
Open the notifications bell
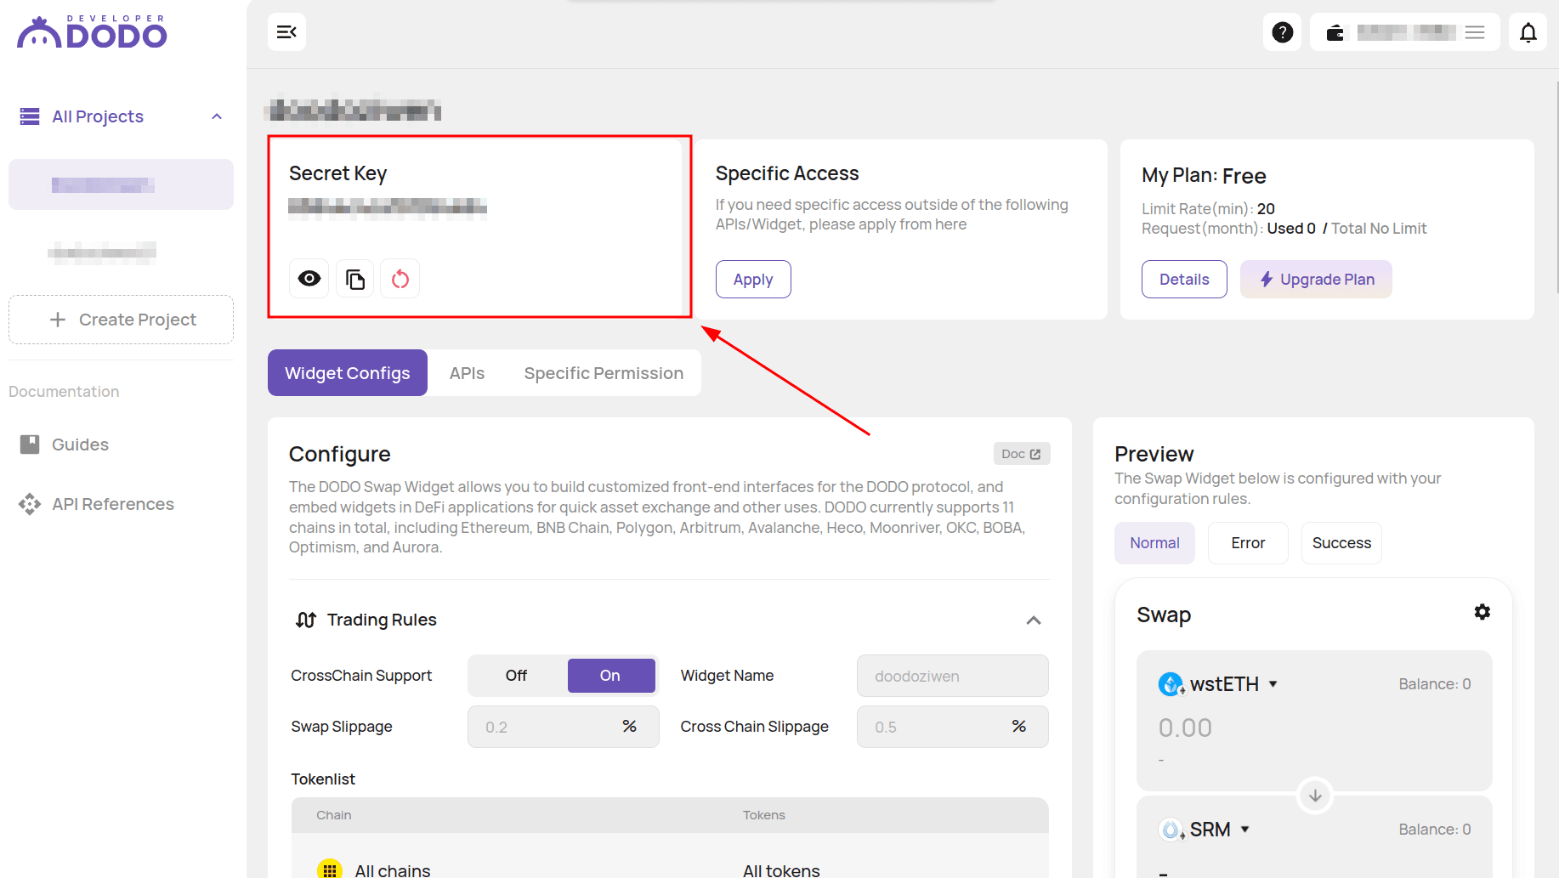pyautogui.click(x=1528, y=32)
